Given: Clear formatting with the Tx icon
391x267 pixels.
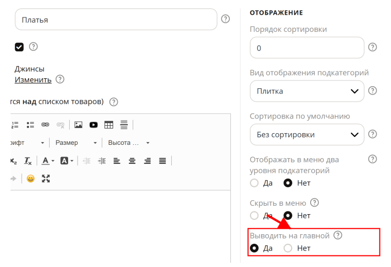Looking at the screenshot, I should pos(27,161).
